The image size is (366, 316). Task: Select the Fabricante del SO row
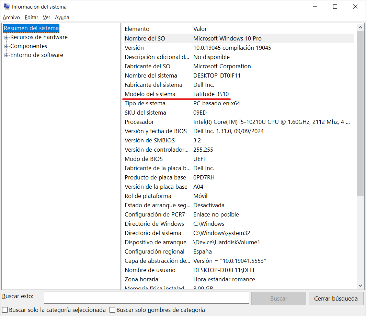click(x=239, y=66)
